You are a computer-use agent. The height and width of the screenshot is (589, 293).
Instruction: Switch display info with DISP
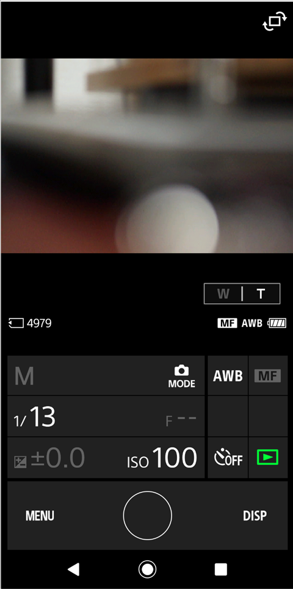pos(255,516)
